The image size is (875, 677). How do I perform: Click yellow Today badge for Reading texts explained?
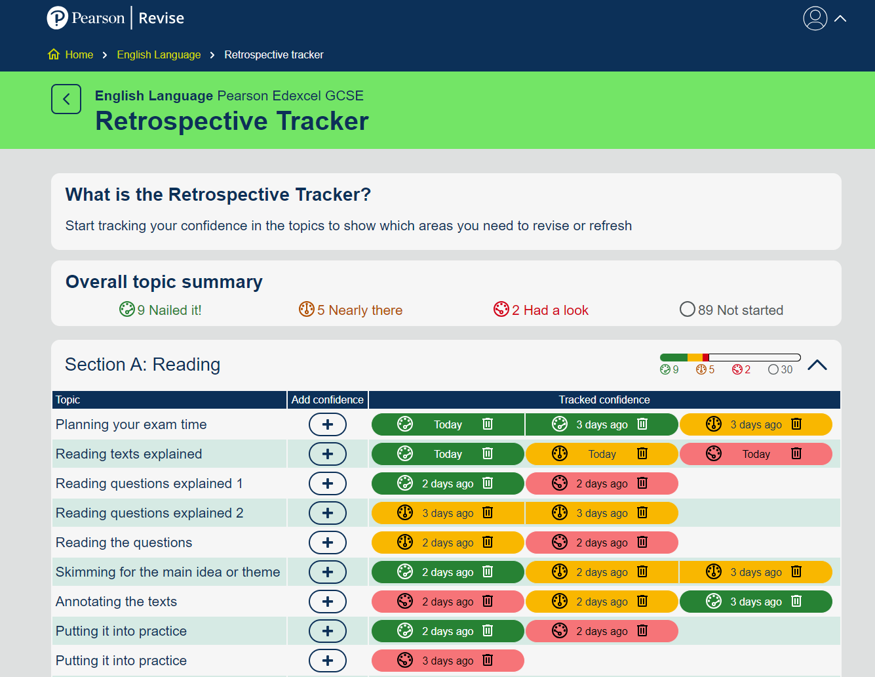pos(601,454)
